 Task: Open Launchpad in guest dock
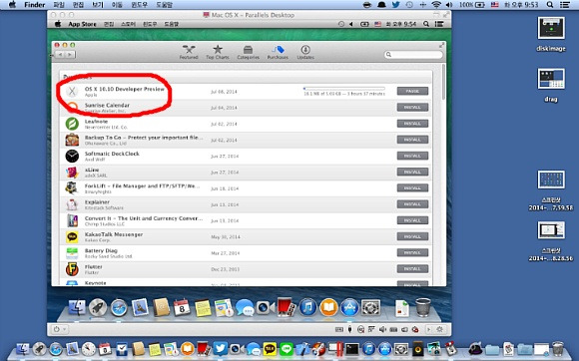click(98, 307)
